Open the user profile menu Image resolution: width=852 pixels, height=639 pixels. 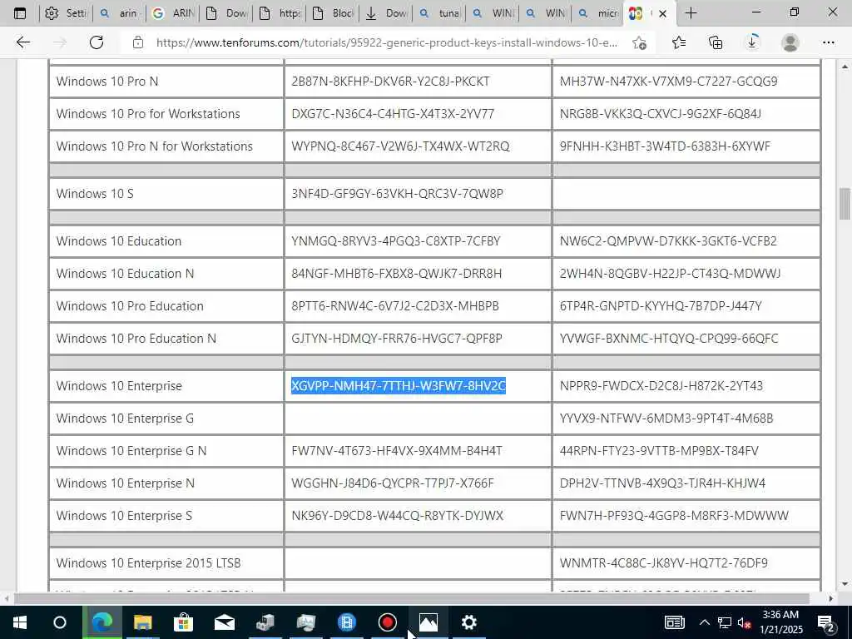point(790,42)
